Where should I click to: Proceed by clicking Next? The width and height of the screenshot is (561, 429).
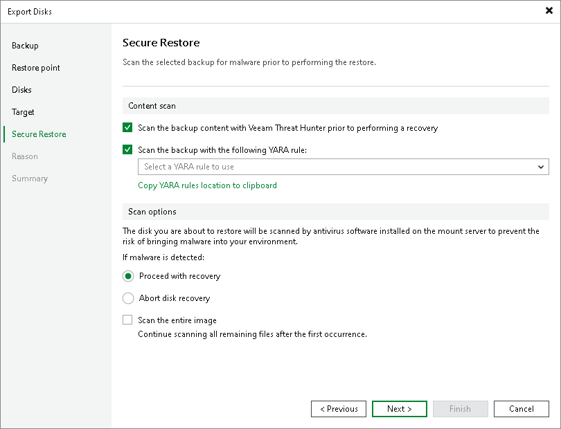(399, 409)
